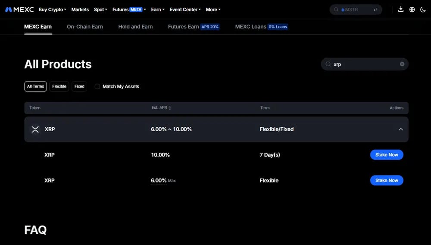The height and width of the screenshot is (245, 431).
Task: Click the 6.00% ~ 10.00% APR range
Action: (x=171, y=129)
